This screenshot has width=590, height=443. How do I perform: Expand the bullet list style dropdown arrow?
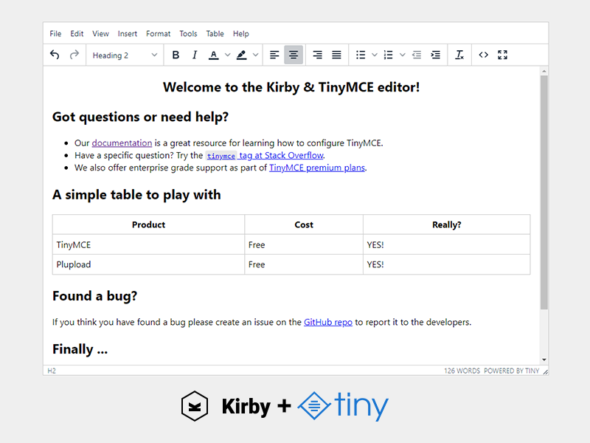coord(375,55)
